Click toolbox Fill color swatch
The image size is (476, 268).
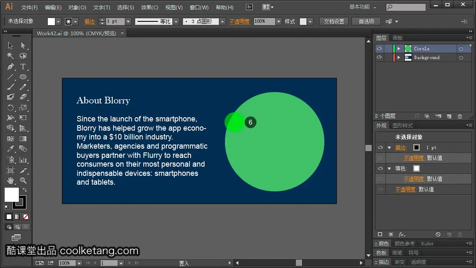(12, 195)
